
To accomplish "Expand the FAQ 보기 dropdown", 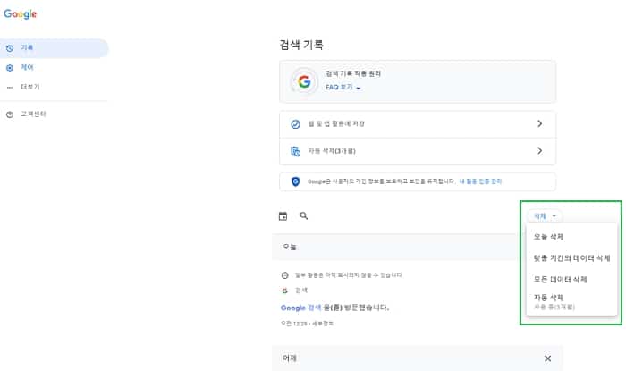I will [343, 88].
